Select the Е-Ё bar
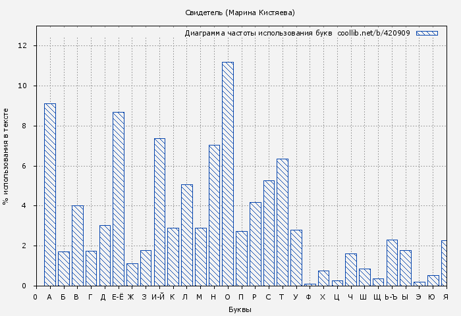Screen dimensions: 461x316 pos(119,199)
